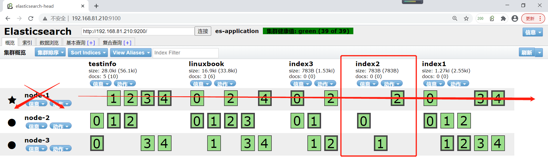Click the node-3 name label
548x157 pixels.
(x=37, y=140)
